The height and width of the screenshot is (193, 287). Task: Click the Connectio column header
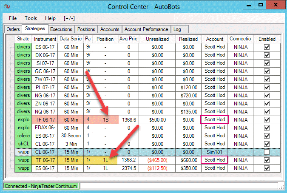[x=240, y=39]
